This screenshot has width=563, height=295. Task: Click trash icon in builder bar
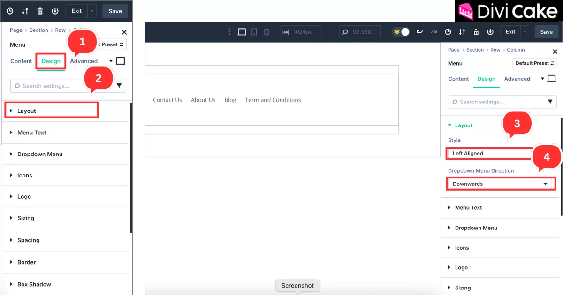[476, 32]
